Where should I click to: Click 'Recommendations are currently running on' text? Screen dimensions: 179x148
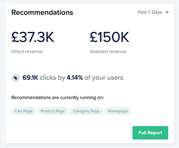point(58,98)
